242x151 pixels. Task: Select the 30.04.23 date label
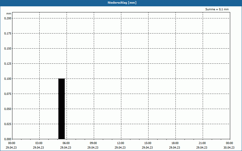pyautogui.click(x=229, y=147)
